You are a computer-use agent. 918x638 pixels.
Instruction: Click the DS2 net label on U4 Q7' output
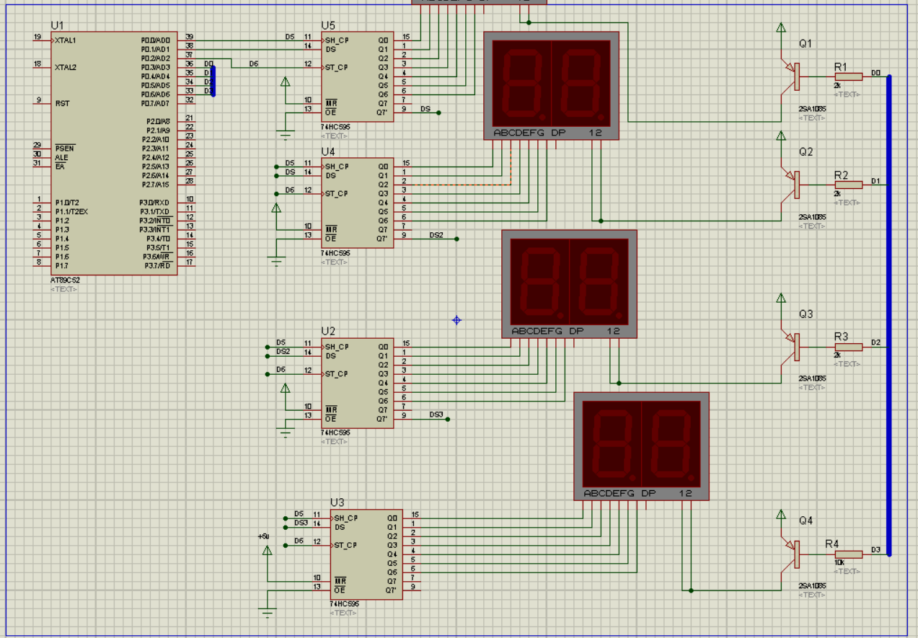[x=436, y=235]
